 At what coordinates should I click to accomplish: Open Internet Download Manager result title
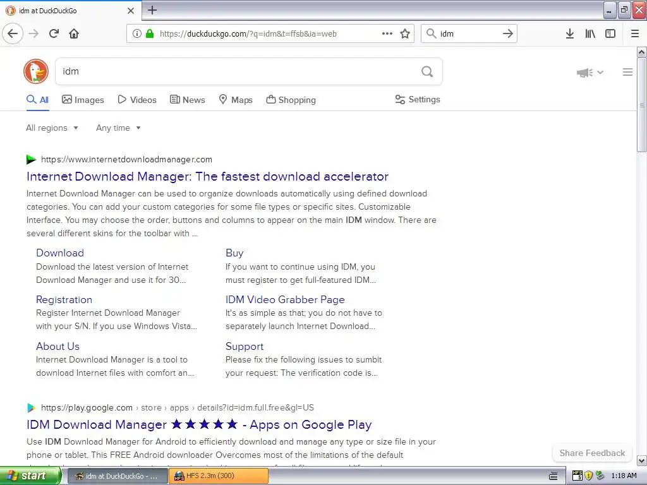coord(207,177)
